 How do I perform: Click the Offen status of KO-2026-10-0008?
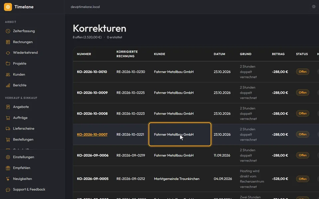tap(302, 113)
